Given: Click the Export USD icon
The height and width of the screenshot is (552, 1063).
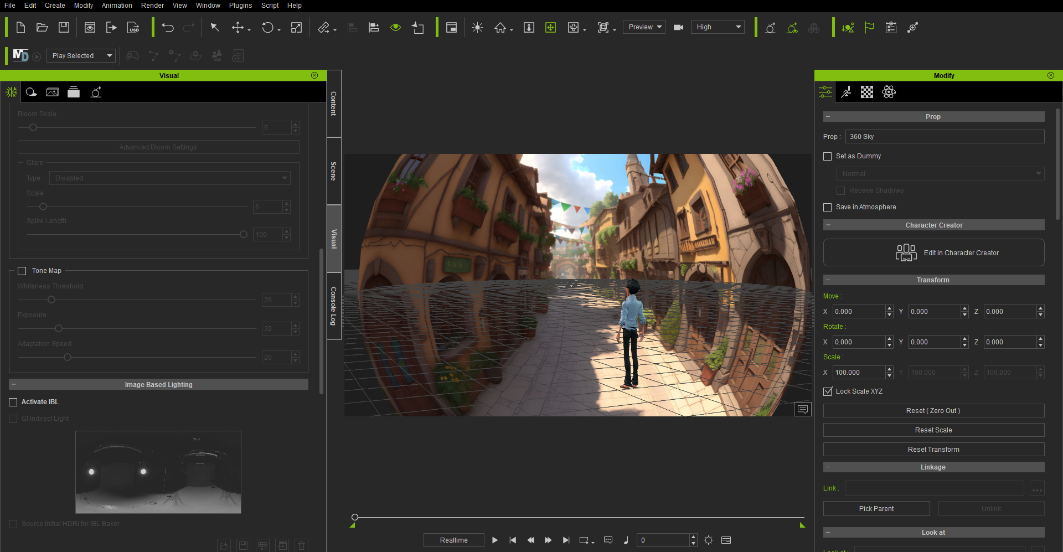Looking at the screenshot, I should pyautogui.click(x=133, y=27).
